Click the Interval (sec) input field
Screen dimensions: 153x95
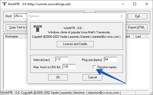click(x=62, y=59)
